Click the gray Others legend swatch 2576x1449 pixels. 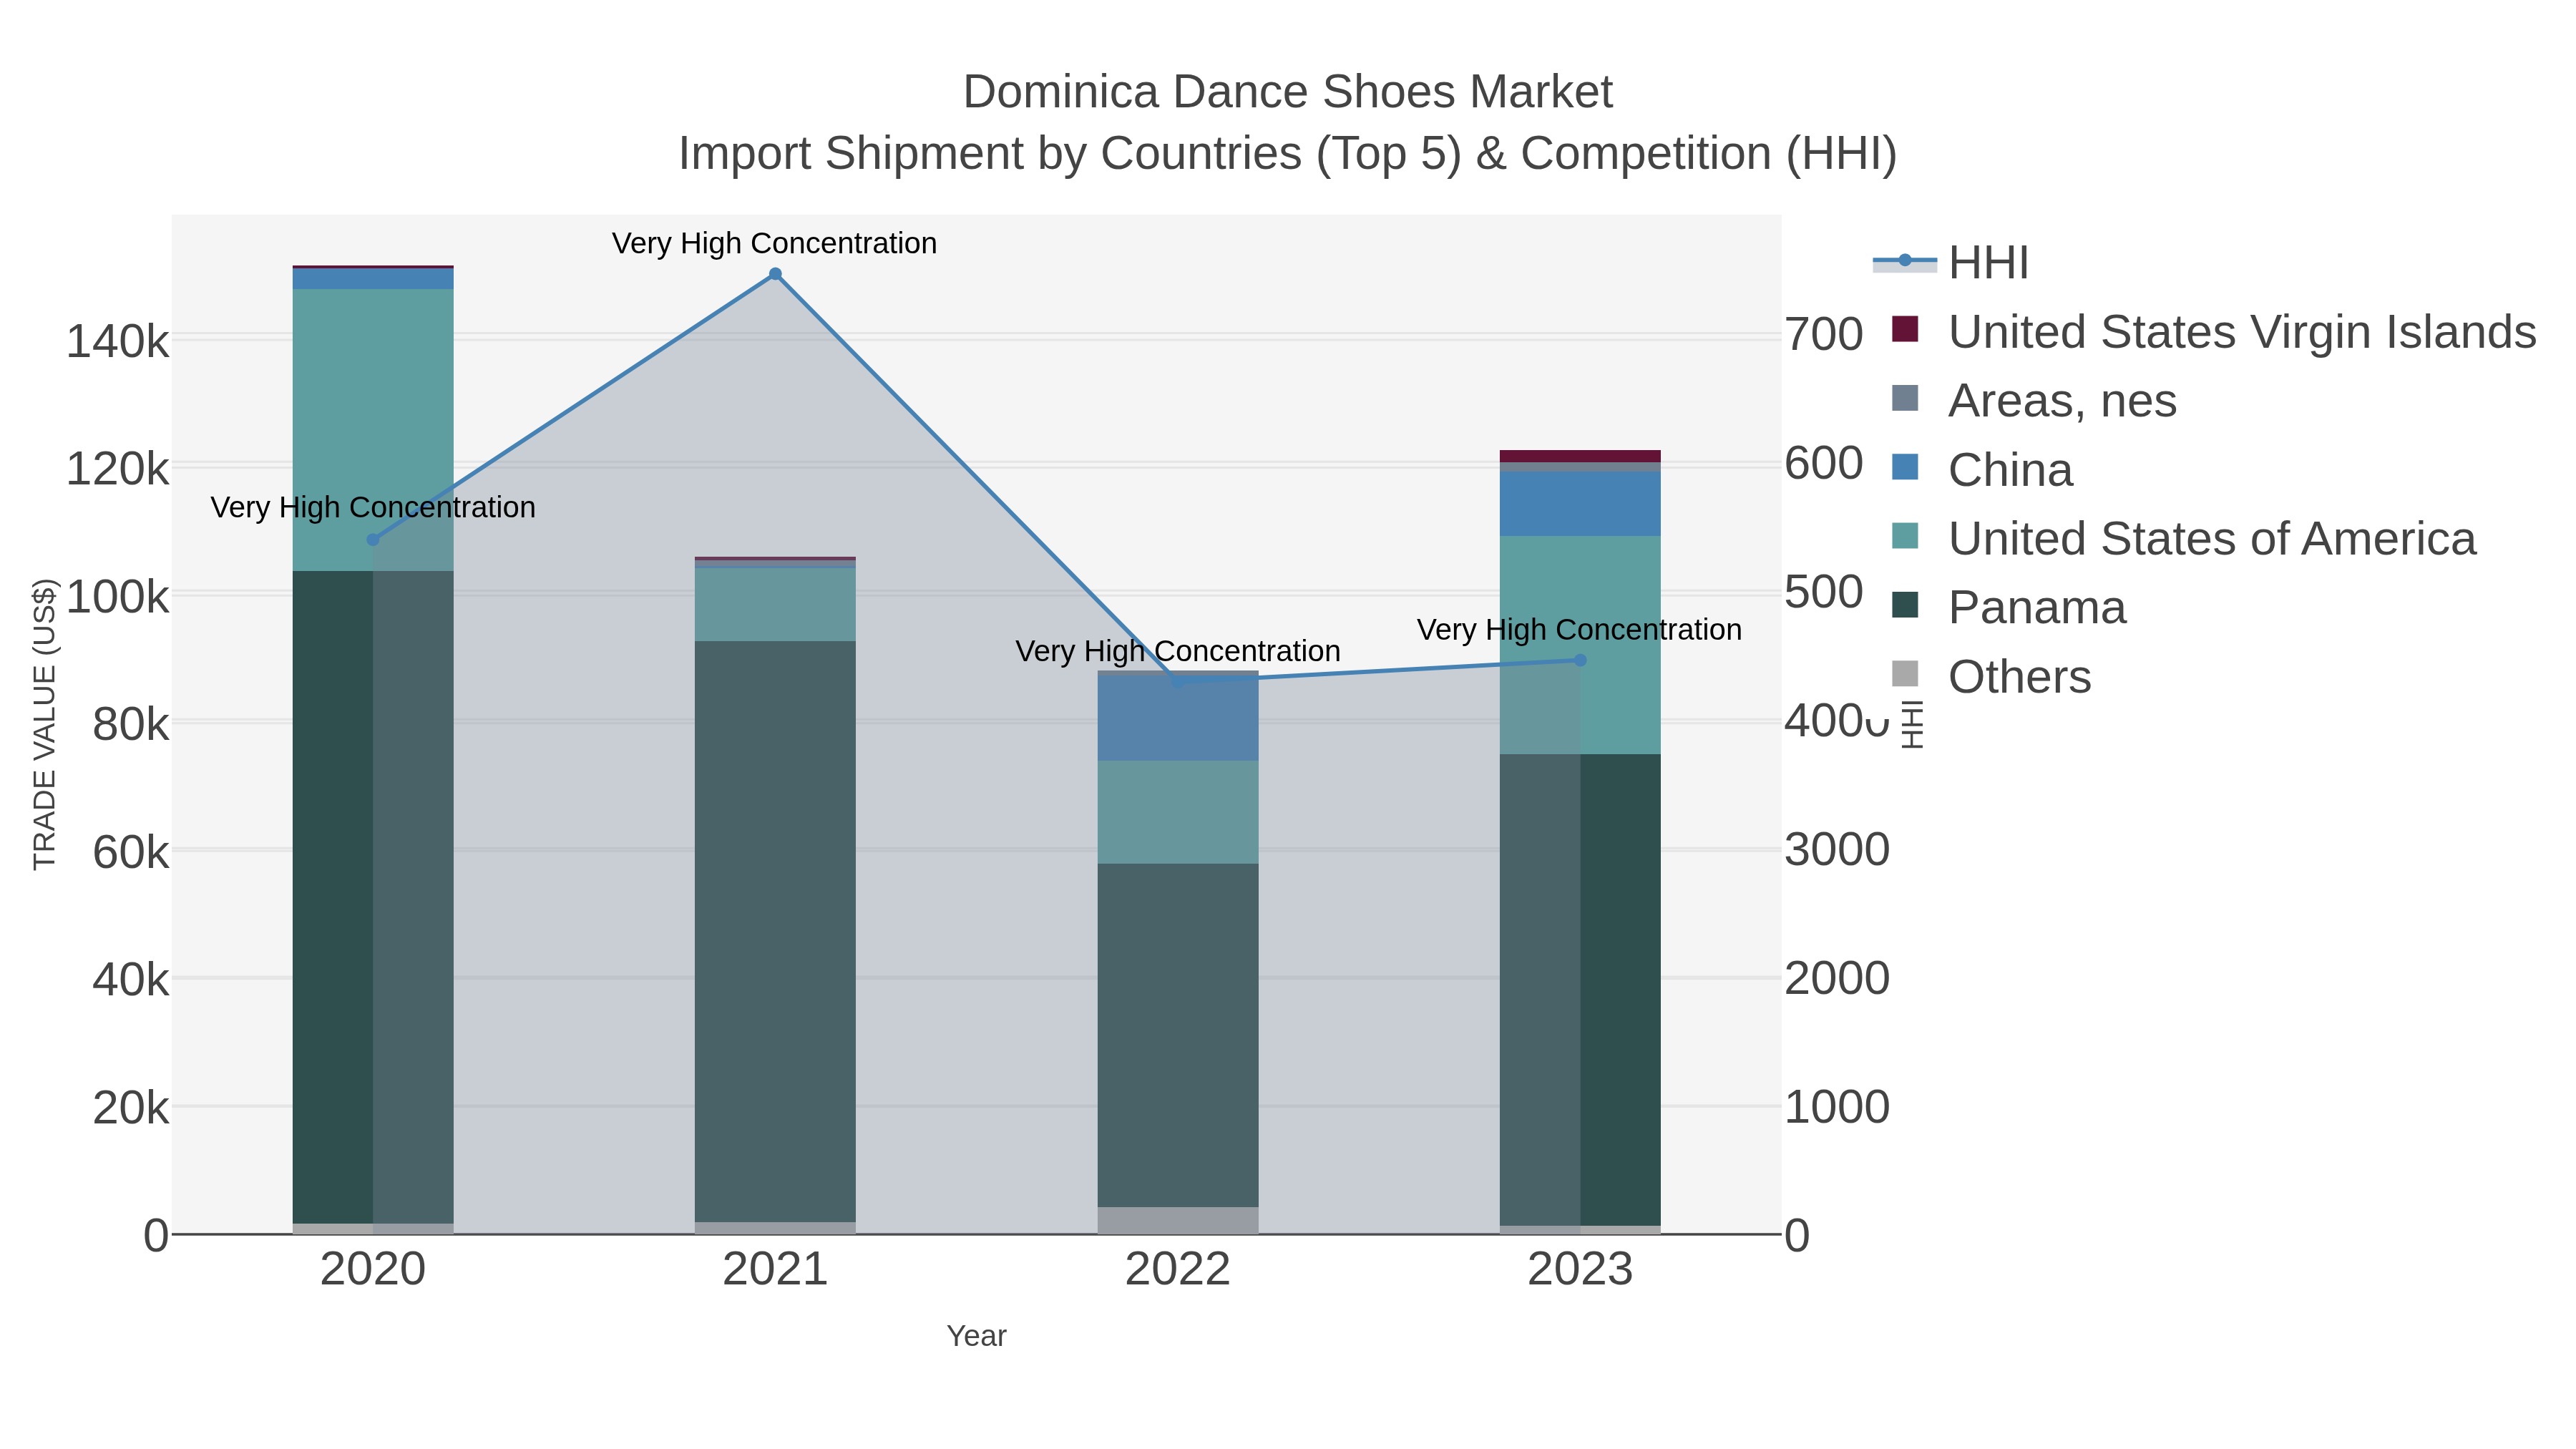click(1905, 674)
